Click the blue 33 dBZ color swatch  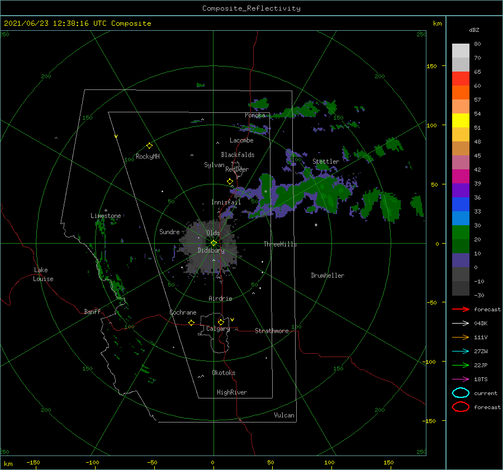click(461, 205)
